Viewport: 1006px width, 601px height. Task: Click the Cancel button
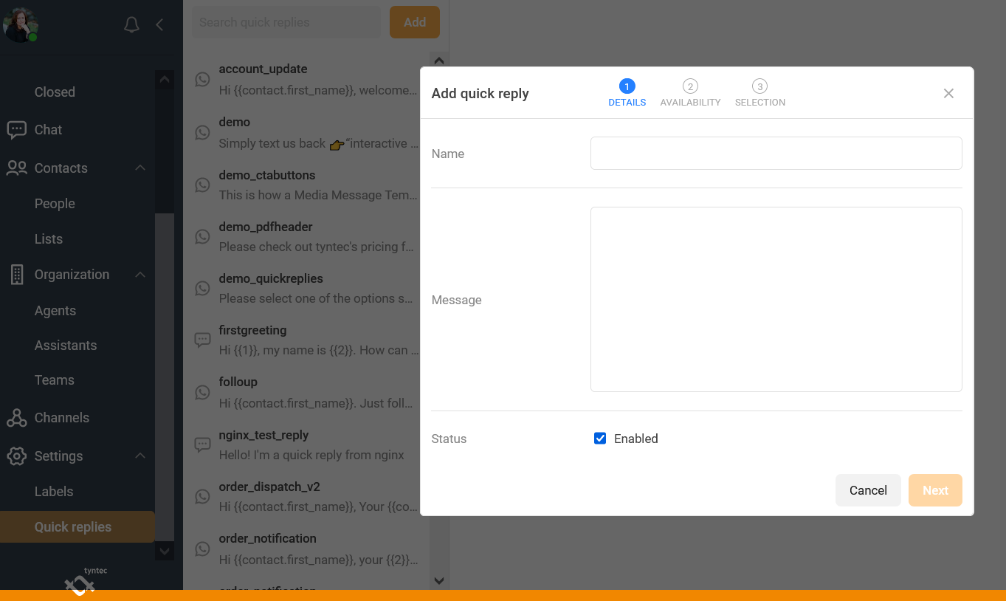[x=868, y=490]
